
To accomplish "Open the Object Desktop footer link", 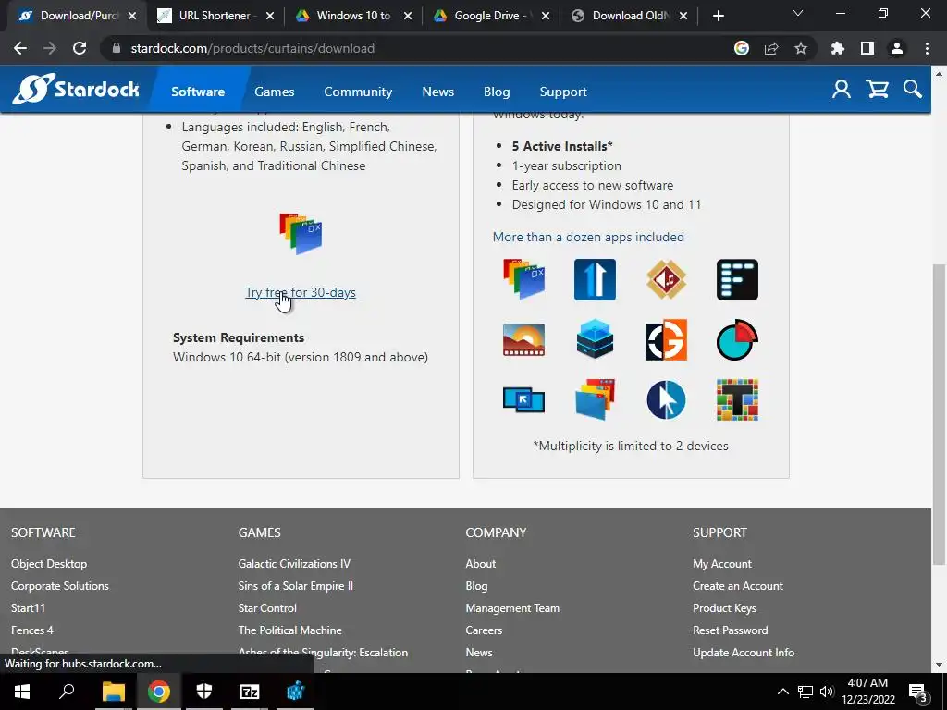I will click(x=49, y=563).
